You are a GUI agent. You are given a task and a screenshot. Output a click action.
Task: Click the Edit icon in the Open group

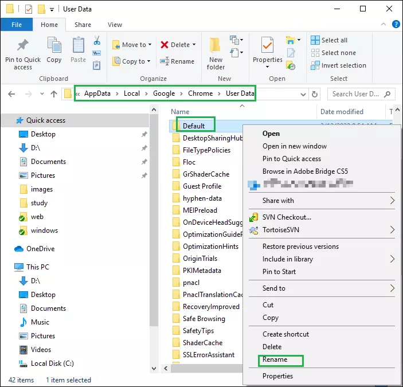click(291, 53)
